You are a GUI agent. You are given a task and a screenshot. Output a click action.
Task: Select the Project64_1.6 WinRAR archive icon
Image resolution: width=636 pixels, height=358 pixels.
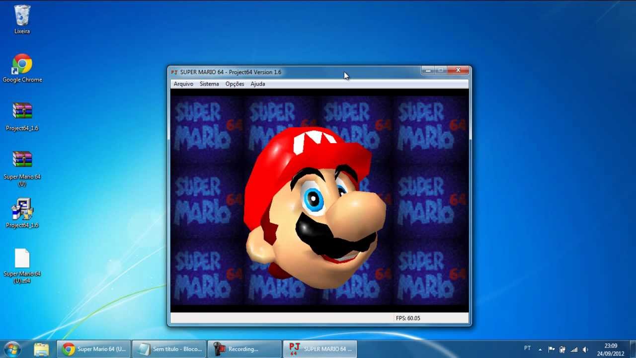pos(22,116)
